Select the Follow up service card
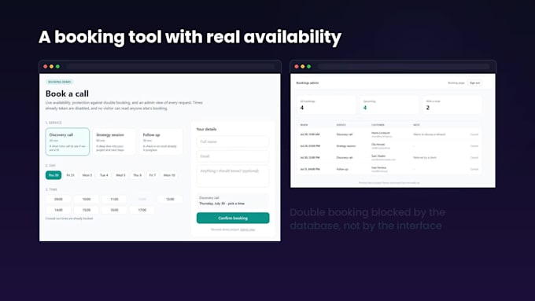Screen dimensions: 535x301 [x=160, y=141]
